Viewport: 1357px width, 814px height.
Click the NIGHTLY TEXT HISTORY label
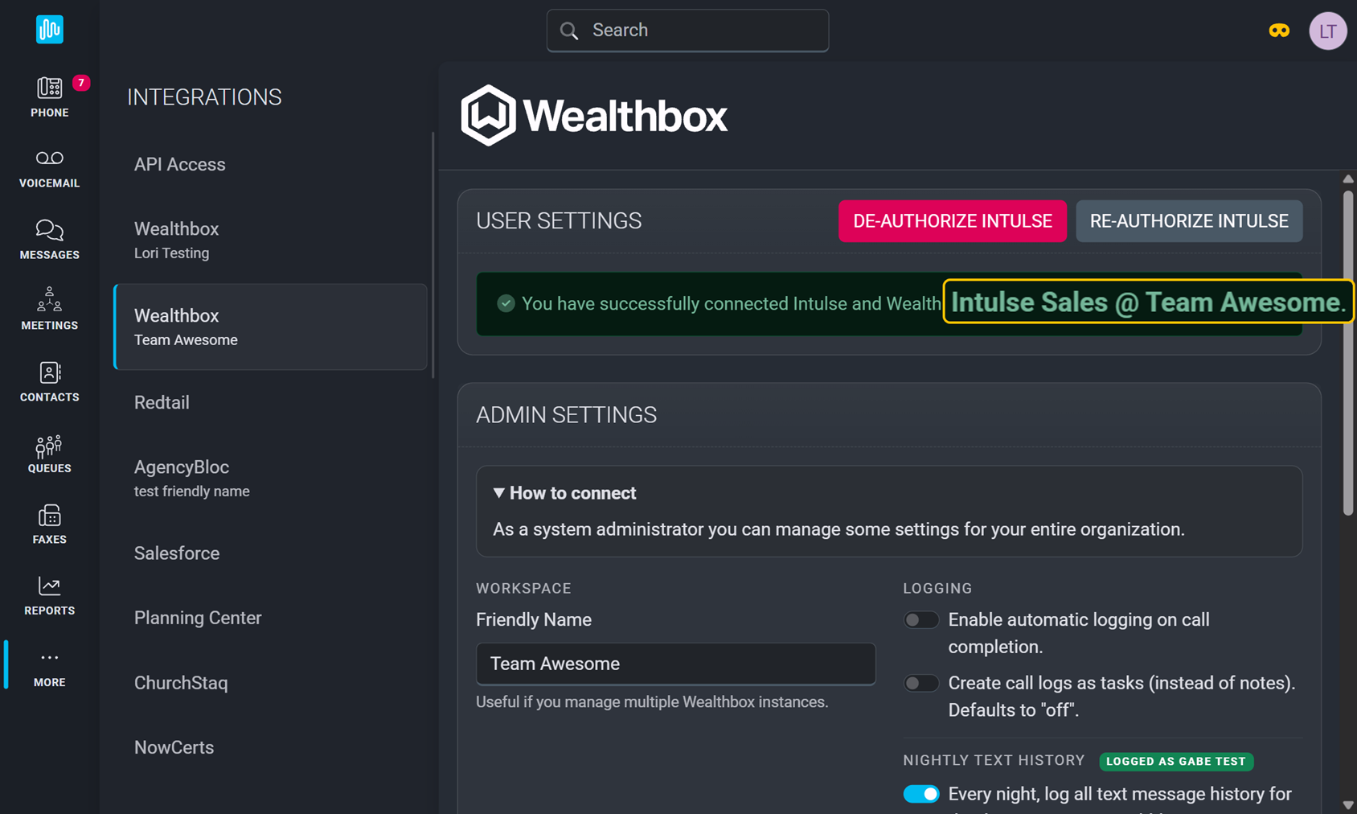click(994, 761)
